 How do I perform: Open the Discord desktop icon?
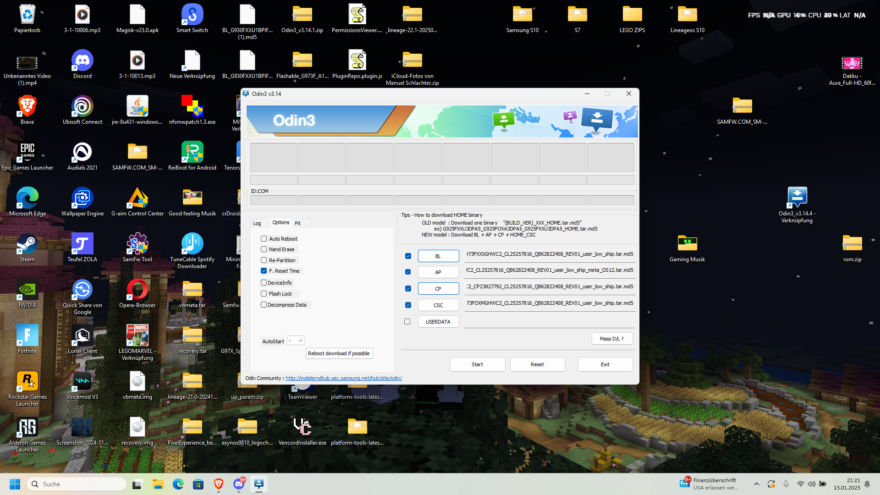[x=82, y=61]
